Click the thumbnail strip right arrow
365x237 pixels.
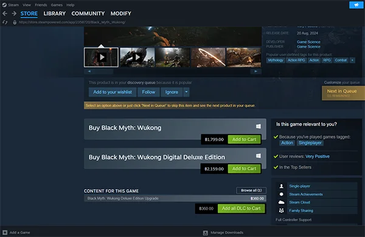[256, 72]
